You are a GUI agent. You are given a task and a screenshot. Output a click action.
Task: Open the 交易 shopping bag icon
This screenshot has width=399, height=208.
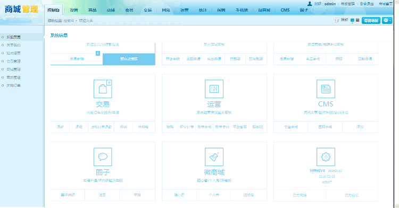coord(103,89)
